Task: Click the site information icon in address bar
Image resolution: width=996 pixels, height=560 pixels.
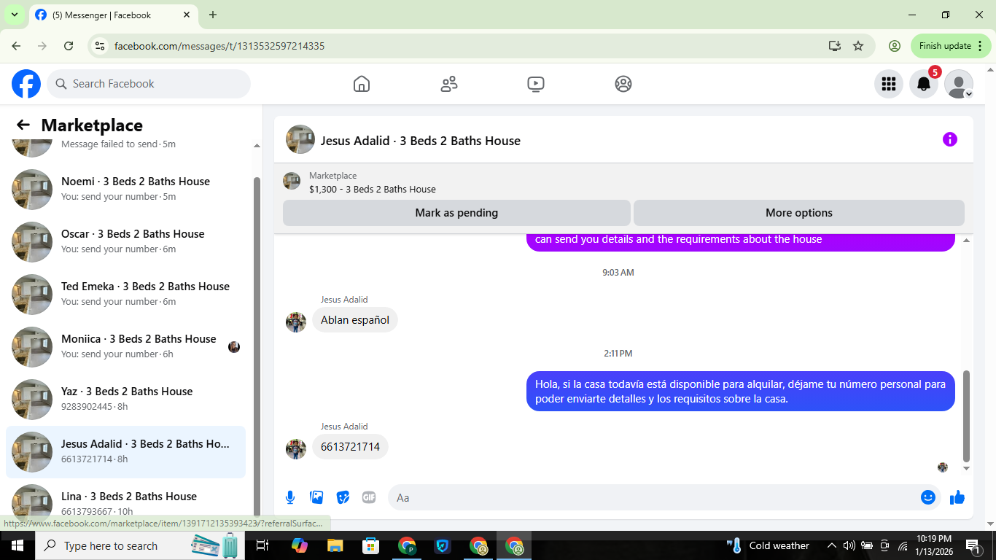Action: tap(101, 46)
